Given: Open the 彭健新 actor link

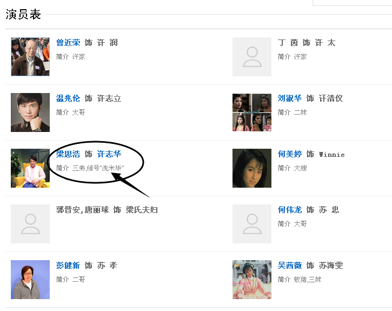Looking at the screenshot, I should [x=68, y=266].
